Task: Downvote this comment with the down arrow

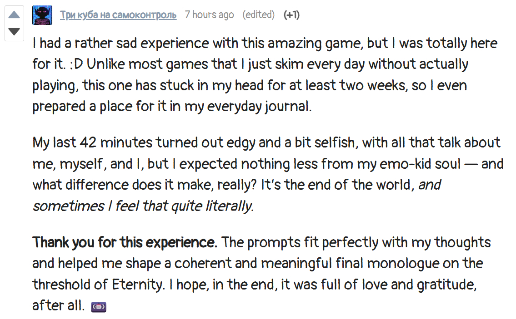Action: click(14, 31)
